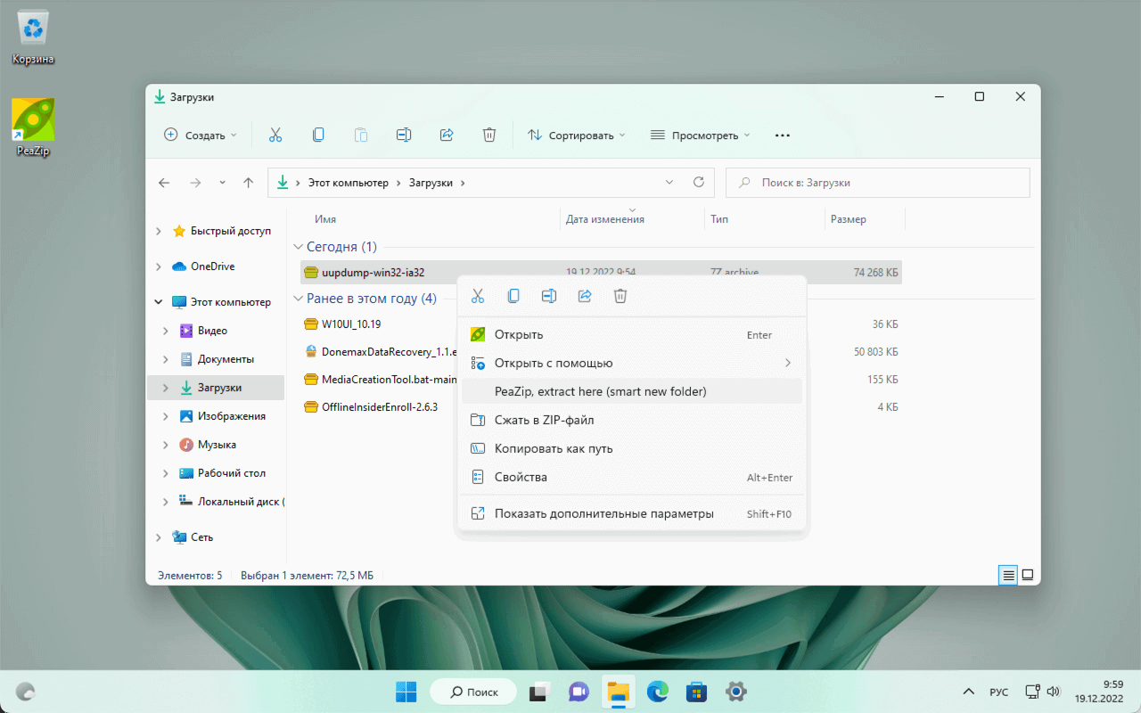Click the Share icon in context menu

tap(585, 296)
